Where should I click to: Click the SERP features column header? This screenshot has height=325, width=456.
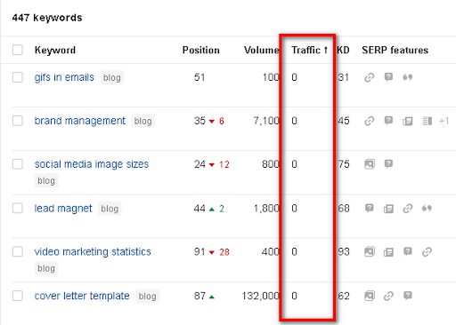pos(395,50)
